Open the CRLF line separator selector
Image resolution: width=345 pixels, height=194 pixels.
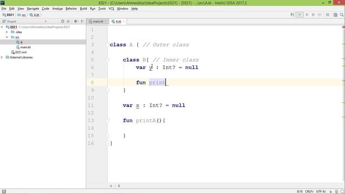[x=309, y=192]
